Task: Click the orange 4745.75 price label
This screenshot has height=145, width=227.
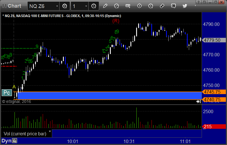Action: pyautogui.click(x=214, y=92)
